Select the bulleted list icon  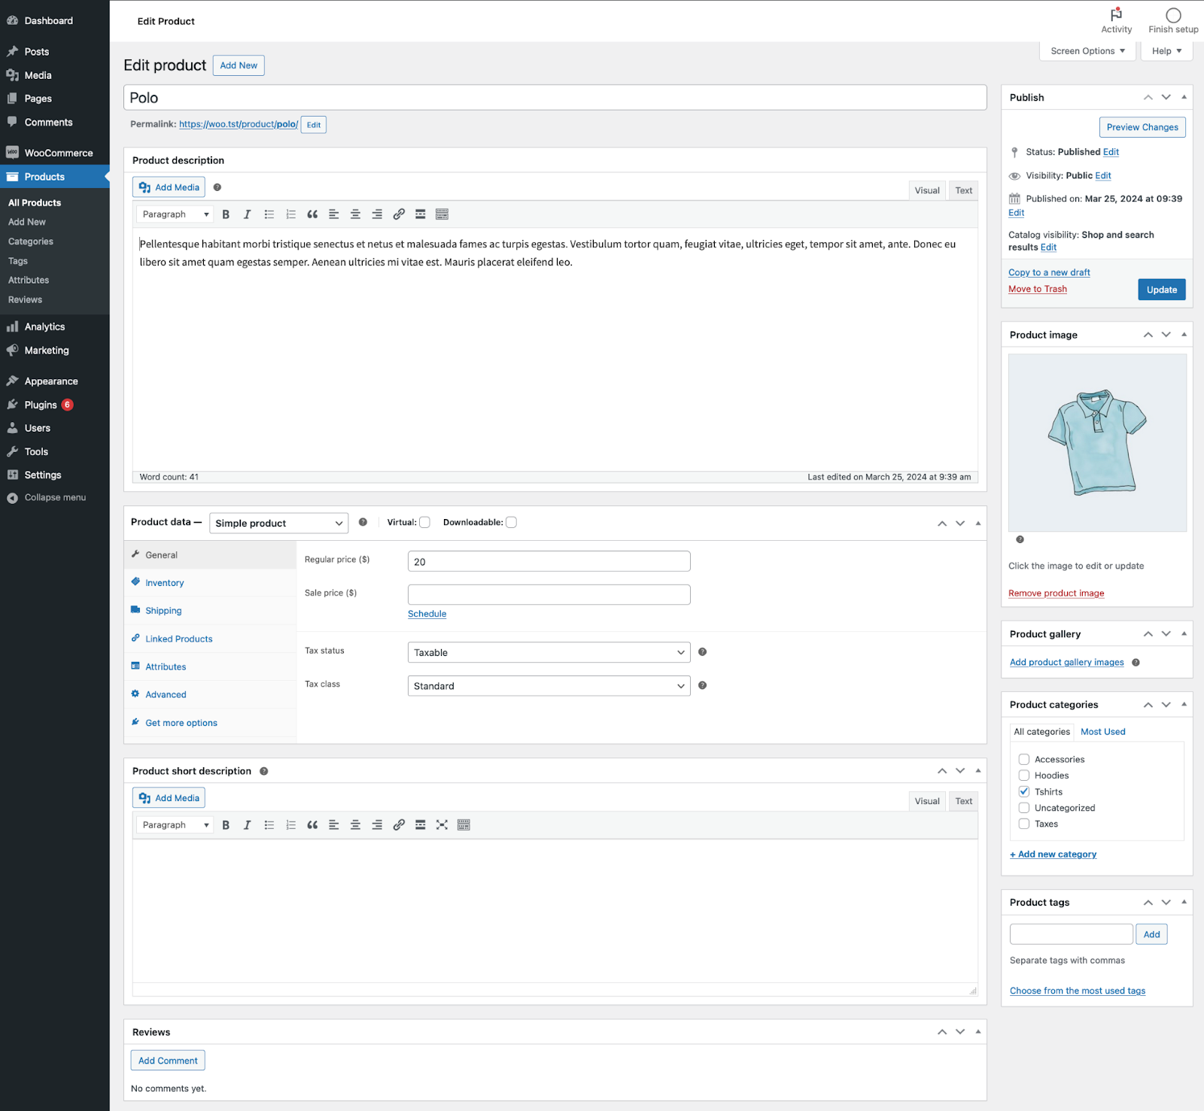tap(269, 214)
